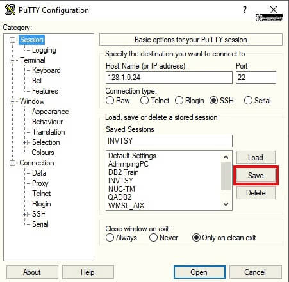289x282 pixels.
Task: Click the PuTTY icon in title bar
Action: coord(10,10)
